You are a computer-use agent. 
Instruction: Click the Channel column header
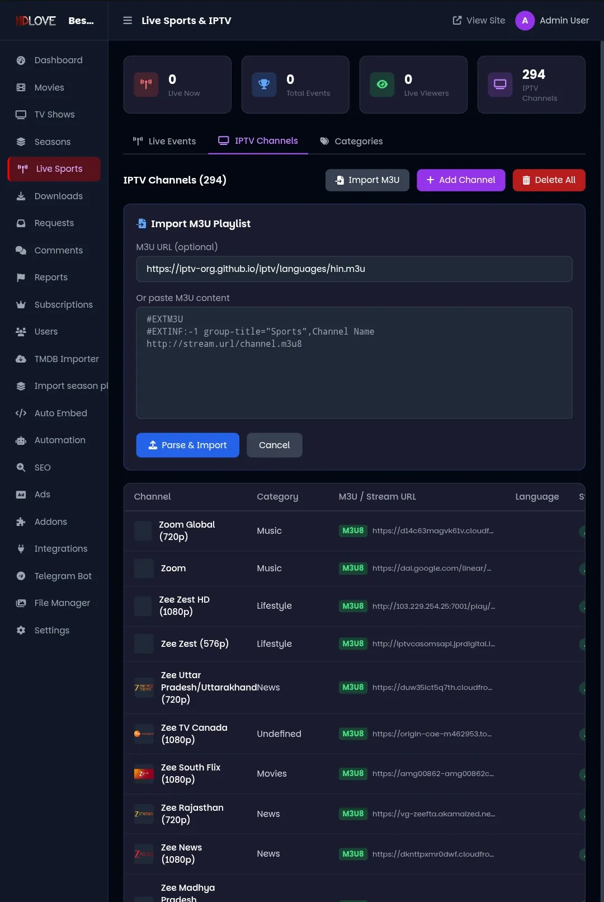point(152,497)
